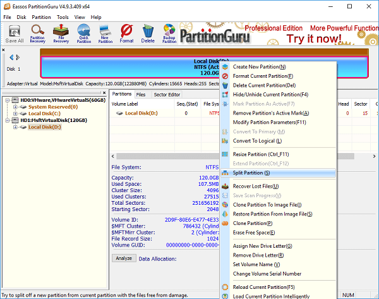Image resolution: width=379 pixels, height=299 pixels.
Task: Click the Convert To Logical icon
Action: click(225, 141)
